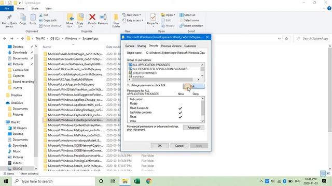Open Chrome from the taskbar

[x=149, y=181]
